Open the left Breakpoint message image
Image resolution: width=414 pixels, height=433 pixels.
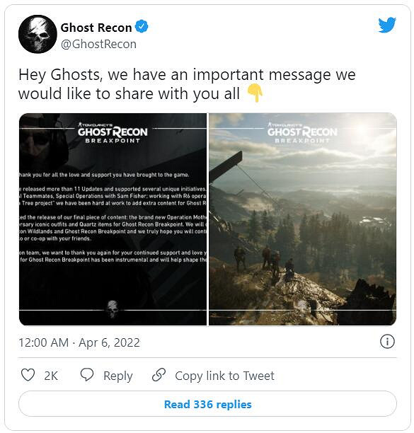pos(113,219)
